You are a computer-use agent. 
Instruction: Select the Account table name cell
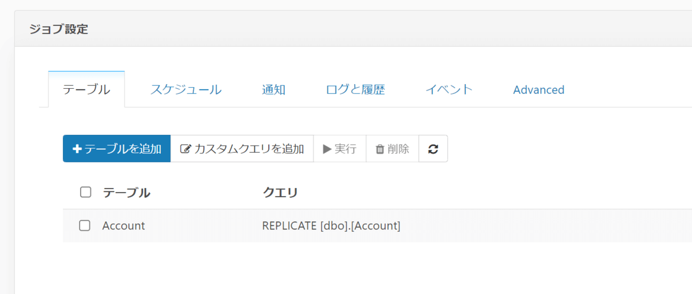123,225
